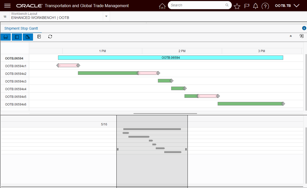Screen dimensions: 307x188
Task: Select the OOTB.06594x2 row label
Action: click(16, 74)
